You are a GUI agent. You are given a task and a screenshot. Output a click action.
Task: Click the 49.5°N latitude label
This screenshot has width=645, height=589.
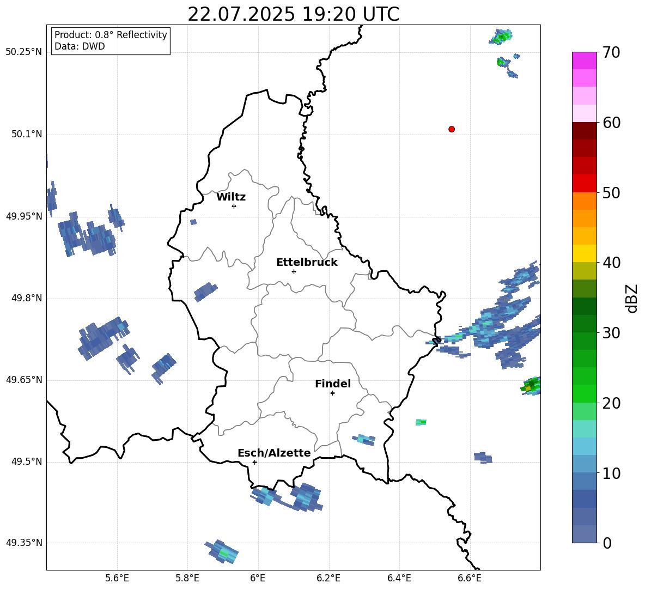point(27,462)
